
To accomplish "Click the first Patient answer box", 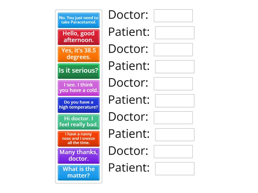I will (174, 32).
